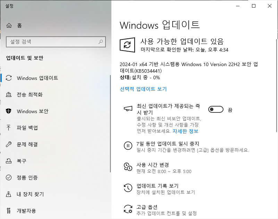Image resolution: width=278 pixels, height=219 pixels.
Task: Select 복구 in the sidebar
Action: point(55,161)
